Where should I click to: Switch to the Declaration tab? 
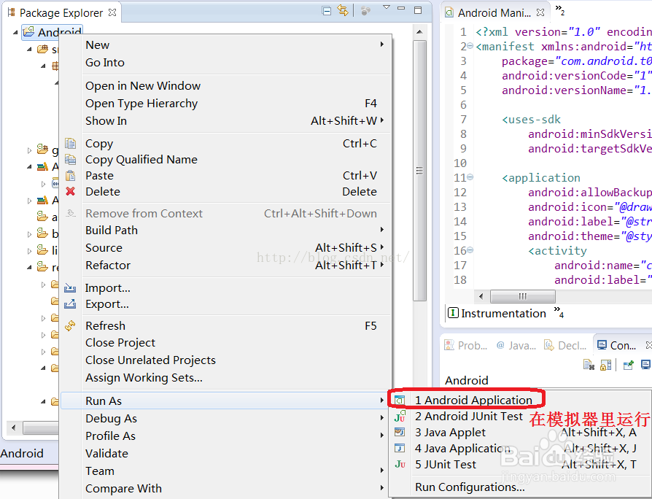click(566, 345)
